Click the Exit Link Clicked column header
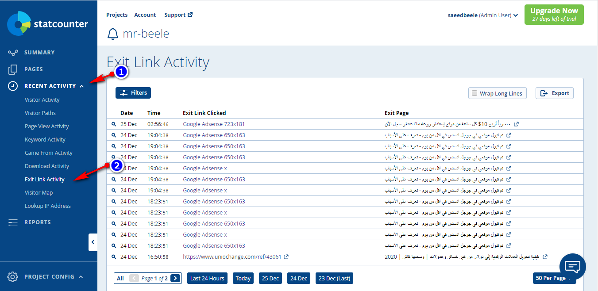This screenshot has width=598, height=291. click(x=204, y=113)
